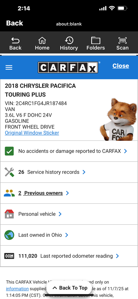Open the 2 Previous owners link
Screen dimensions: 138x299
pyautogui.click(x=40, y=193)
